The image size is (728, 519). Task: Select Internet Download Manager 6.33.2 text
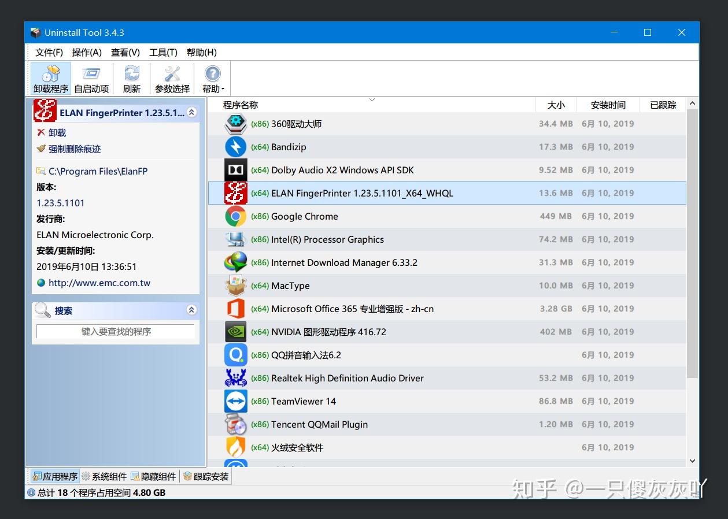344,262
